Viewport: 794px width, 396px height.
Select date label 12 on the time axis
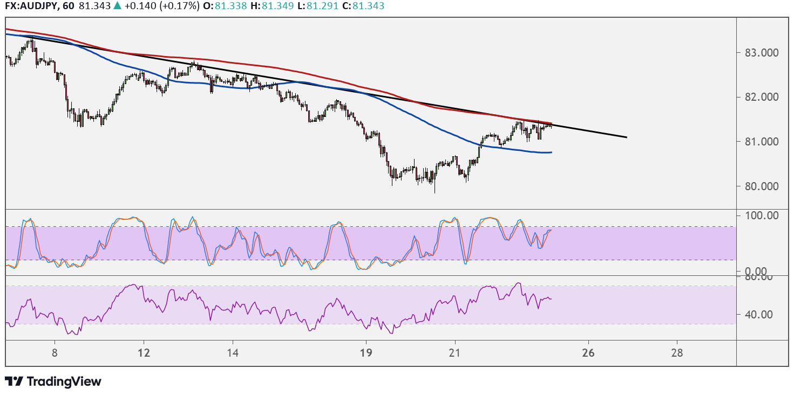(x=144, y=353)
